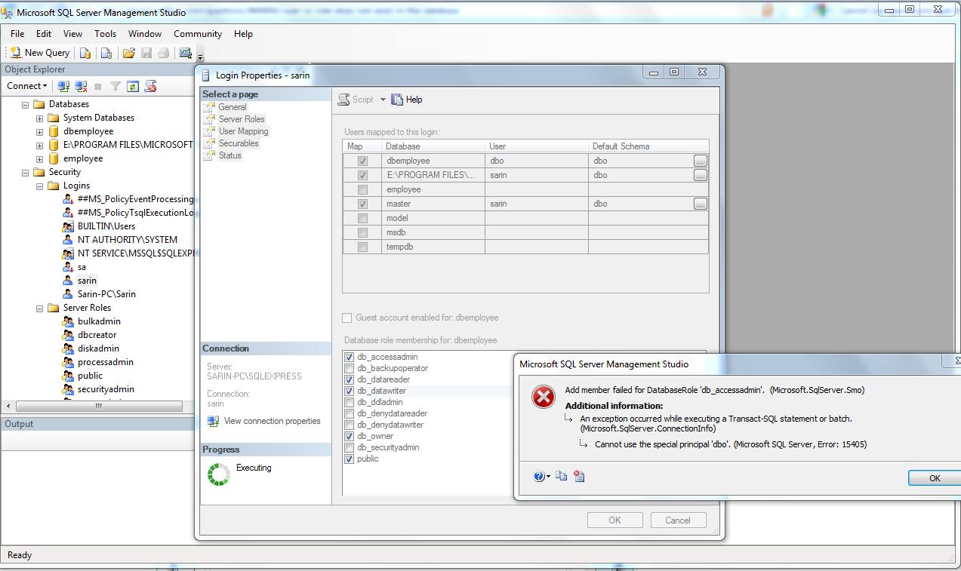
Task: Select the processadmin server role icon
Action: (68, 362)
